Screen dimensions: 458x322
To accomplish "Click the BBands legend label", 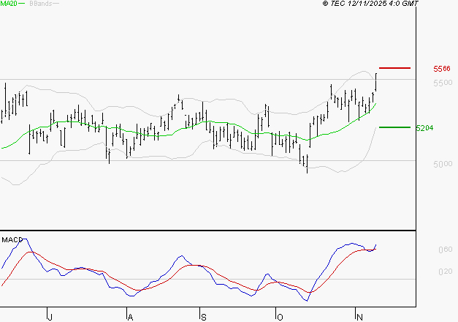I will click(x=41, y=4).
